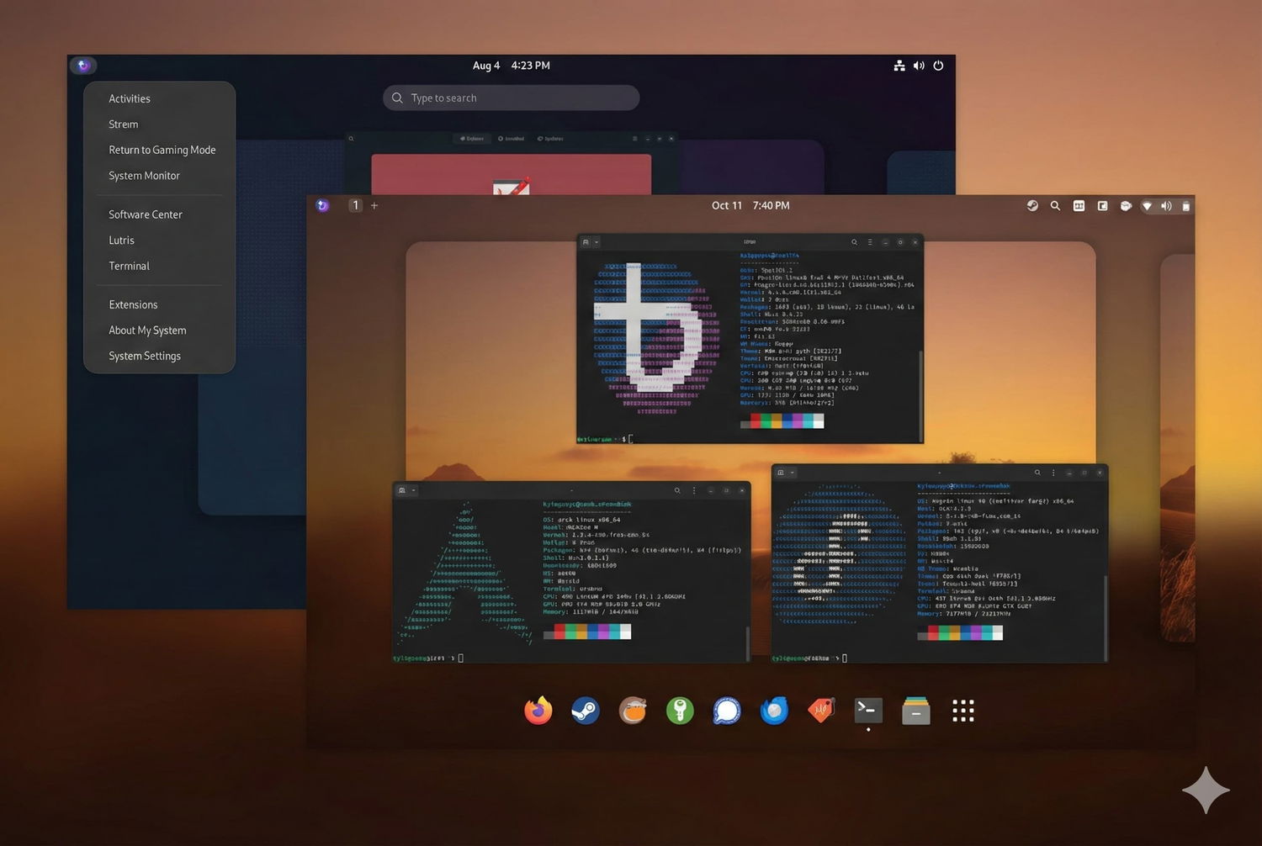
Task: Select Return to Gaming Mode from the menu
Action: (x=162, y=150)
